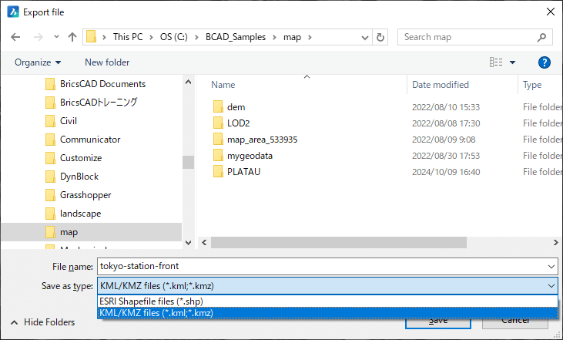Click dem folder icon

[x=218, y=106]
